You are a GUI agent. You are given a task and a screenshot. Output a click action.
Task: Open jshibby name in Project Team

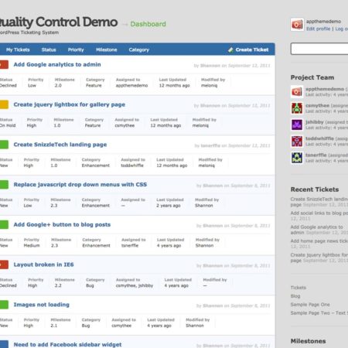point(315,122)
